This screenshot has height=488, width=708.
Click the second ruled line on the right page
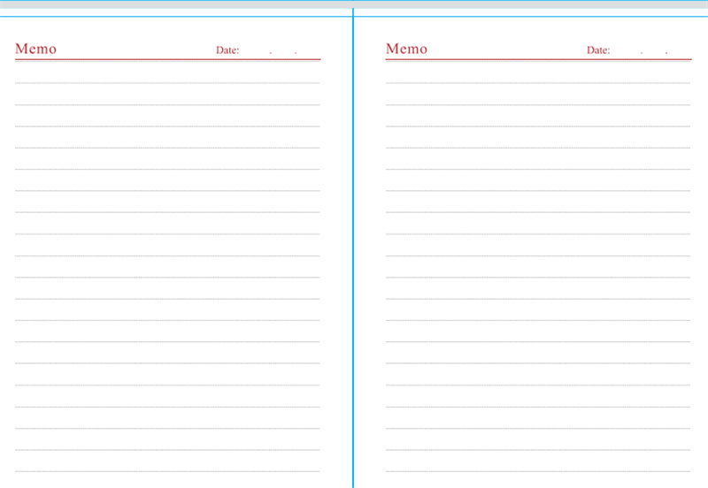click(x=538, y=104)
